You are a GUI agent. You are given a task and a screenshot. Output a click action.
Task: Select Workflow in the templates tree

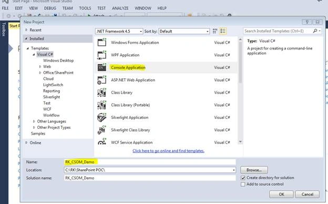click(52, 115)
